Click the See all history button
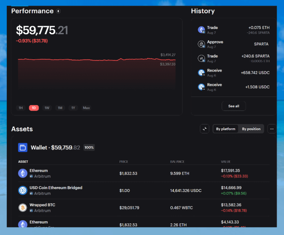 233,106
